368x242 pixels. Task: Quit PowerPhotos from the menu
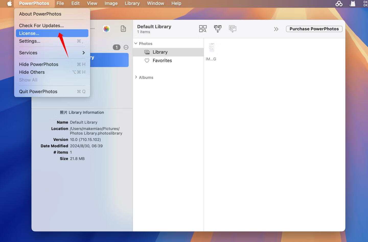[x=52, y=92]
